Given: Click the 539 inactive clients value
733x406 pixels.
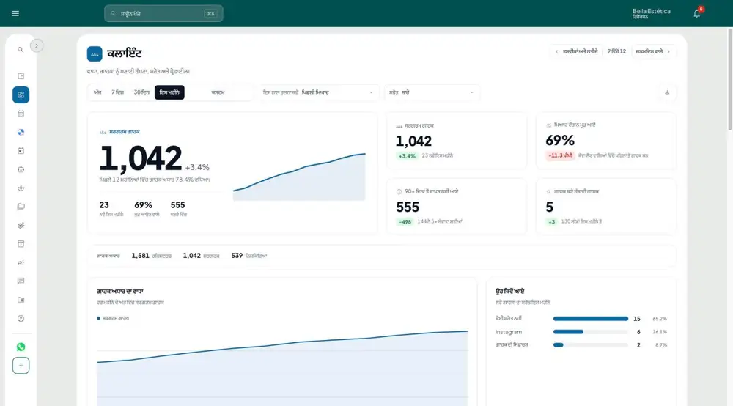Looking at the screenshot, I should pyautogui.click(x=237, y=256).
